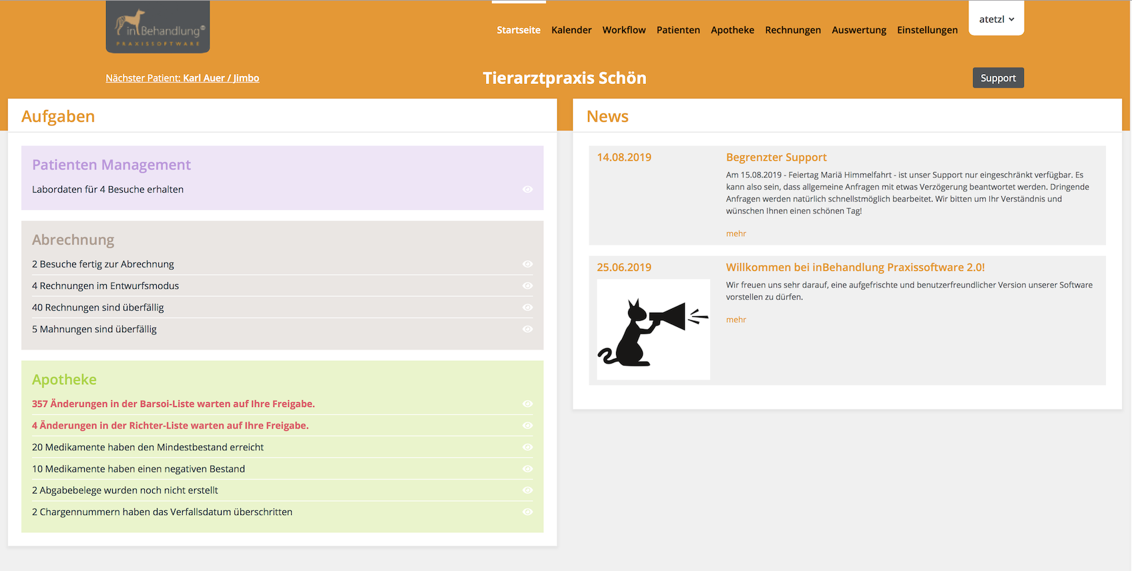Click the inBehandlung logo
1132x571 pixels.
click(158, 27)
